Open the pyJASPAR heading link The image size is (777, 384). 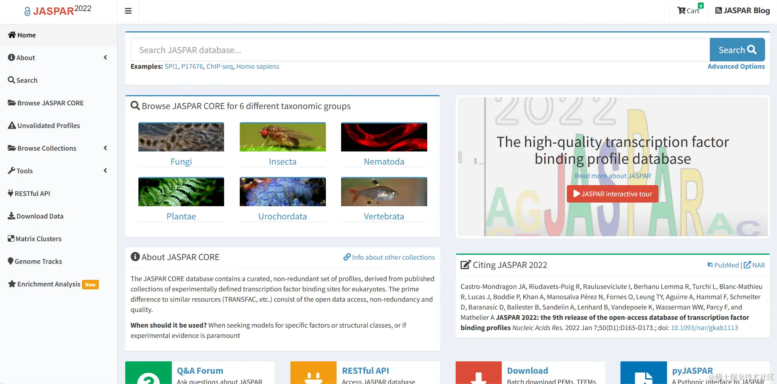(x=693, y=370)
